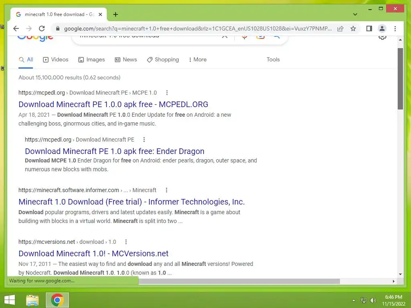Reload the Google search page

42,28
